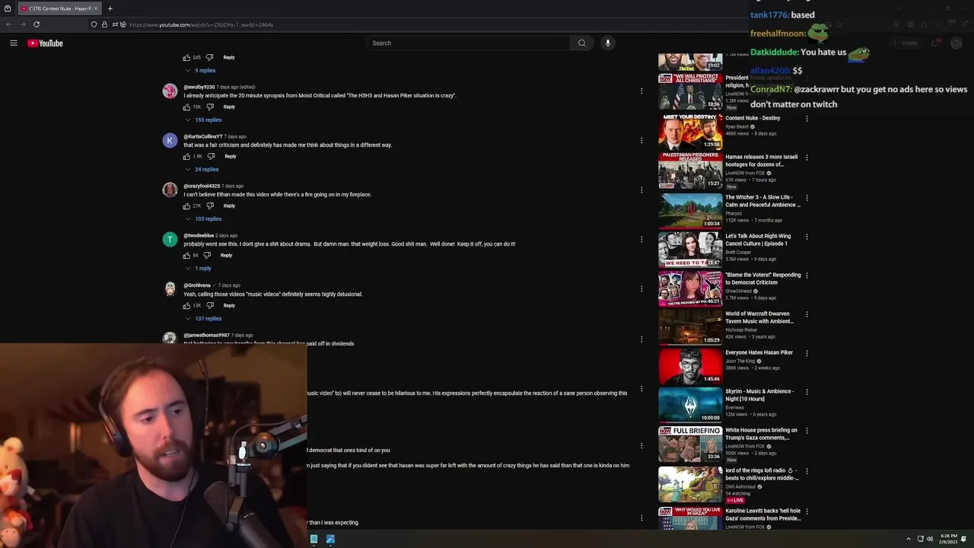Screen dimensions: 974x548
Task: Open Right-Wing Cancel Culture video thumbnail
Action: tap(690, 250)
